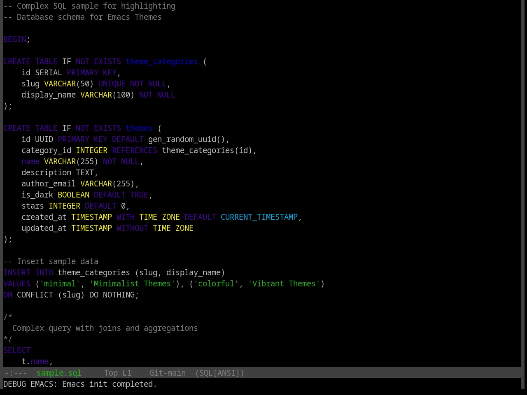Click the -:--- buffer status flags

(x=16, y=373)
